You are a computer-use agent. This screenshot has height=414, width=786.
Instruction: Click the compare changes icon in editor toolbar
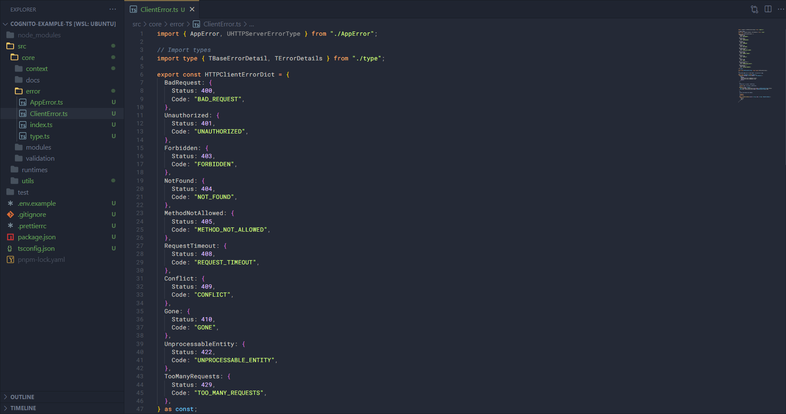click(754, 9)
